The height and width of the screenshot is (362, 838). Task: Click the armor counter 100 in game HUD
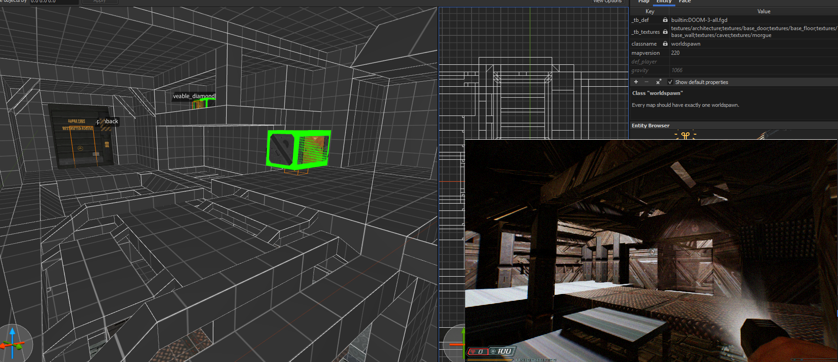point(502,351)
